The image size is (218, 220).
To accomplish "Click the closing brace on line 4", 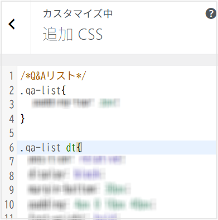I will 22,119.
